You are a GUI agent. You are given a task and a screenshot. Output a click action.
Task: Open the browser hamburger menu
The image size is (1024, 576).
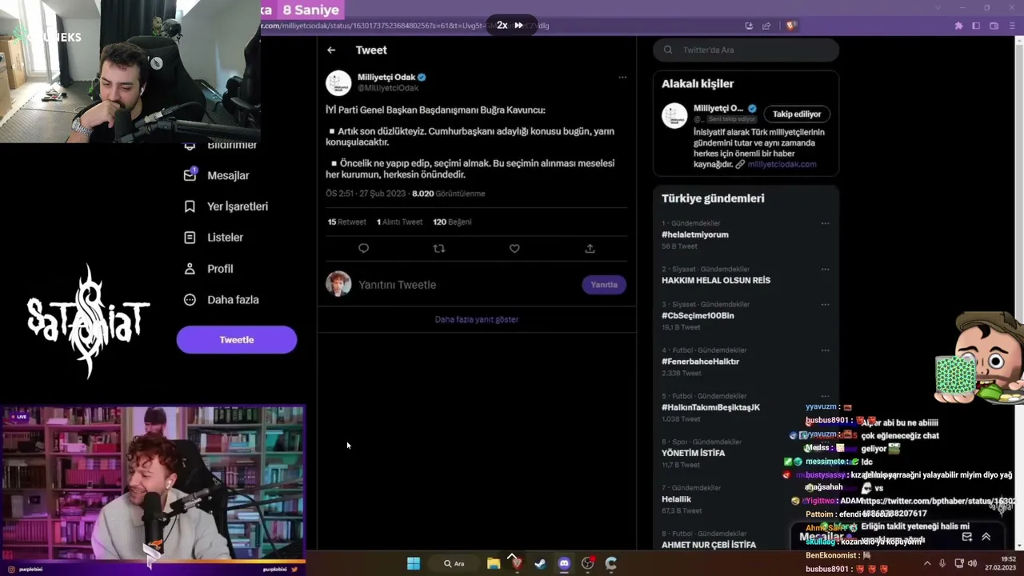tap(1012, 26)
